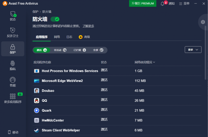Select the Microsoft Edge WebView2 name
Viewport: 208px width, 137px height.
coord(62,81)
